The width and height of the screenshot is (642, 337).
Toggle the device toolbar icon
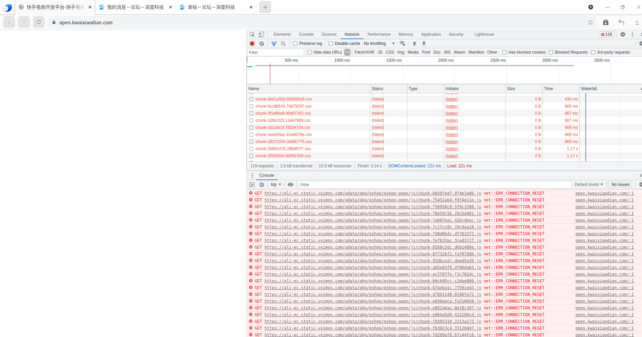261,34
